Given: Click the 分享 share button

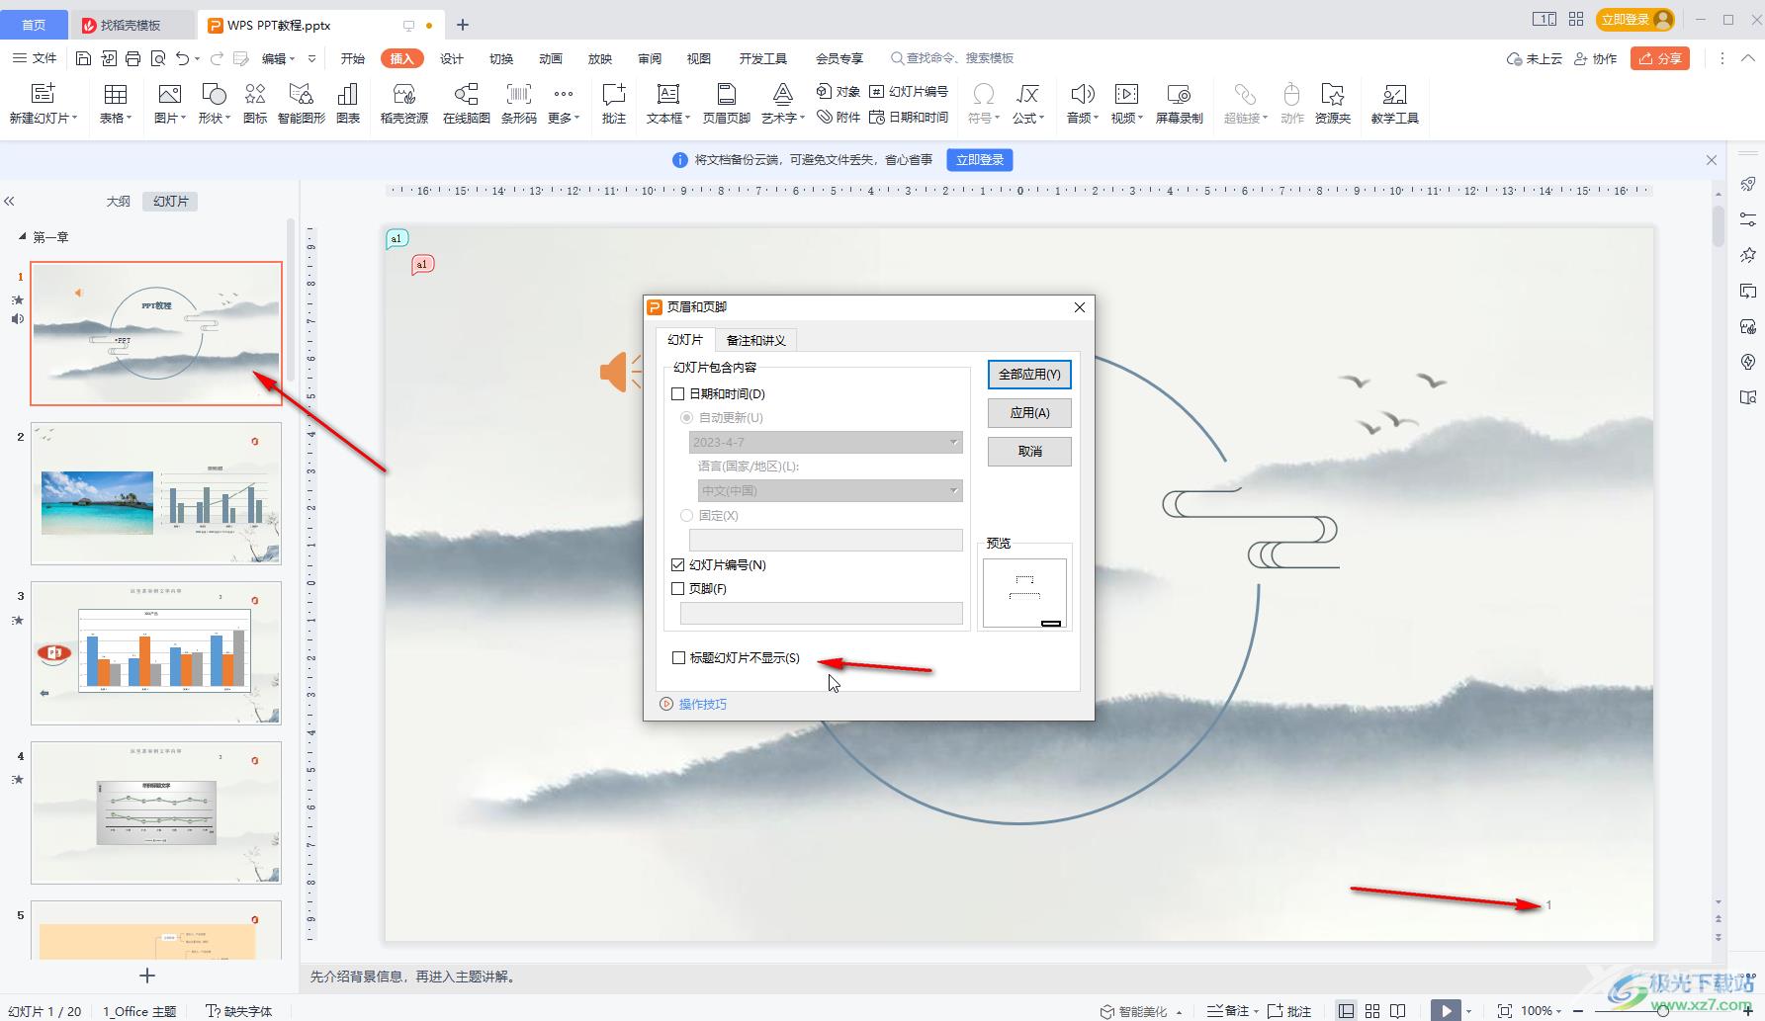Looking at the screenshot, I should click(x=1660, y=58).
